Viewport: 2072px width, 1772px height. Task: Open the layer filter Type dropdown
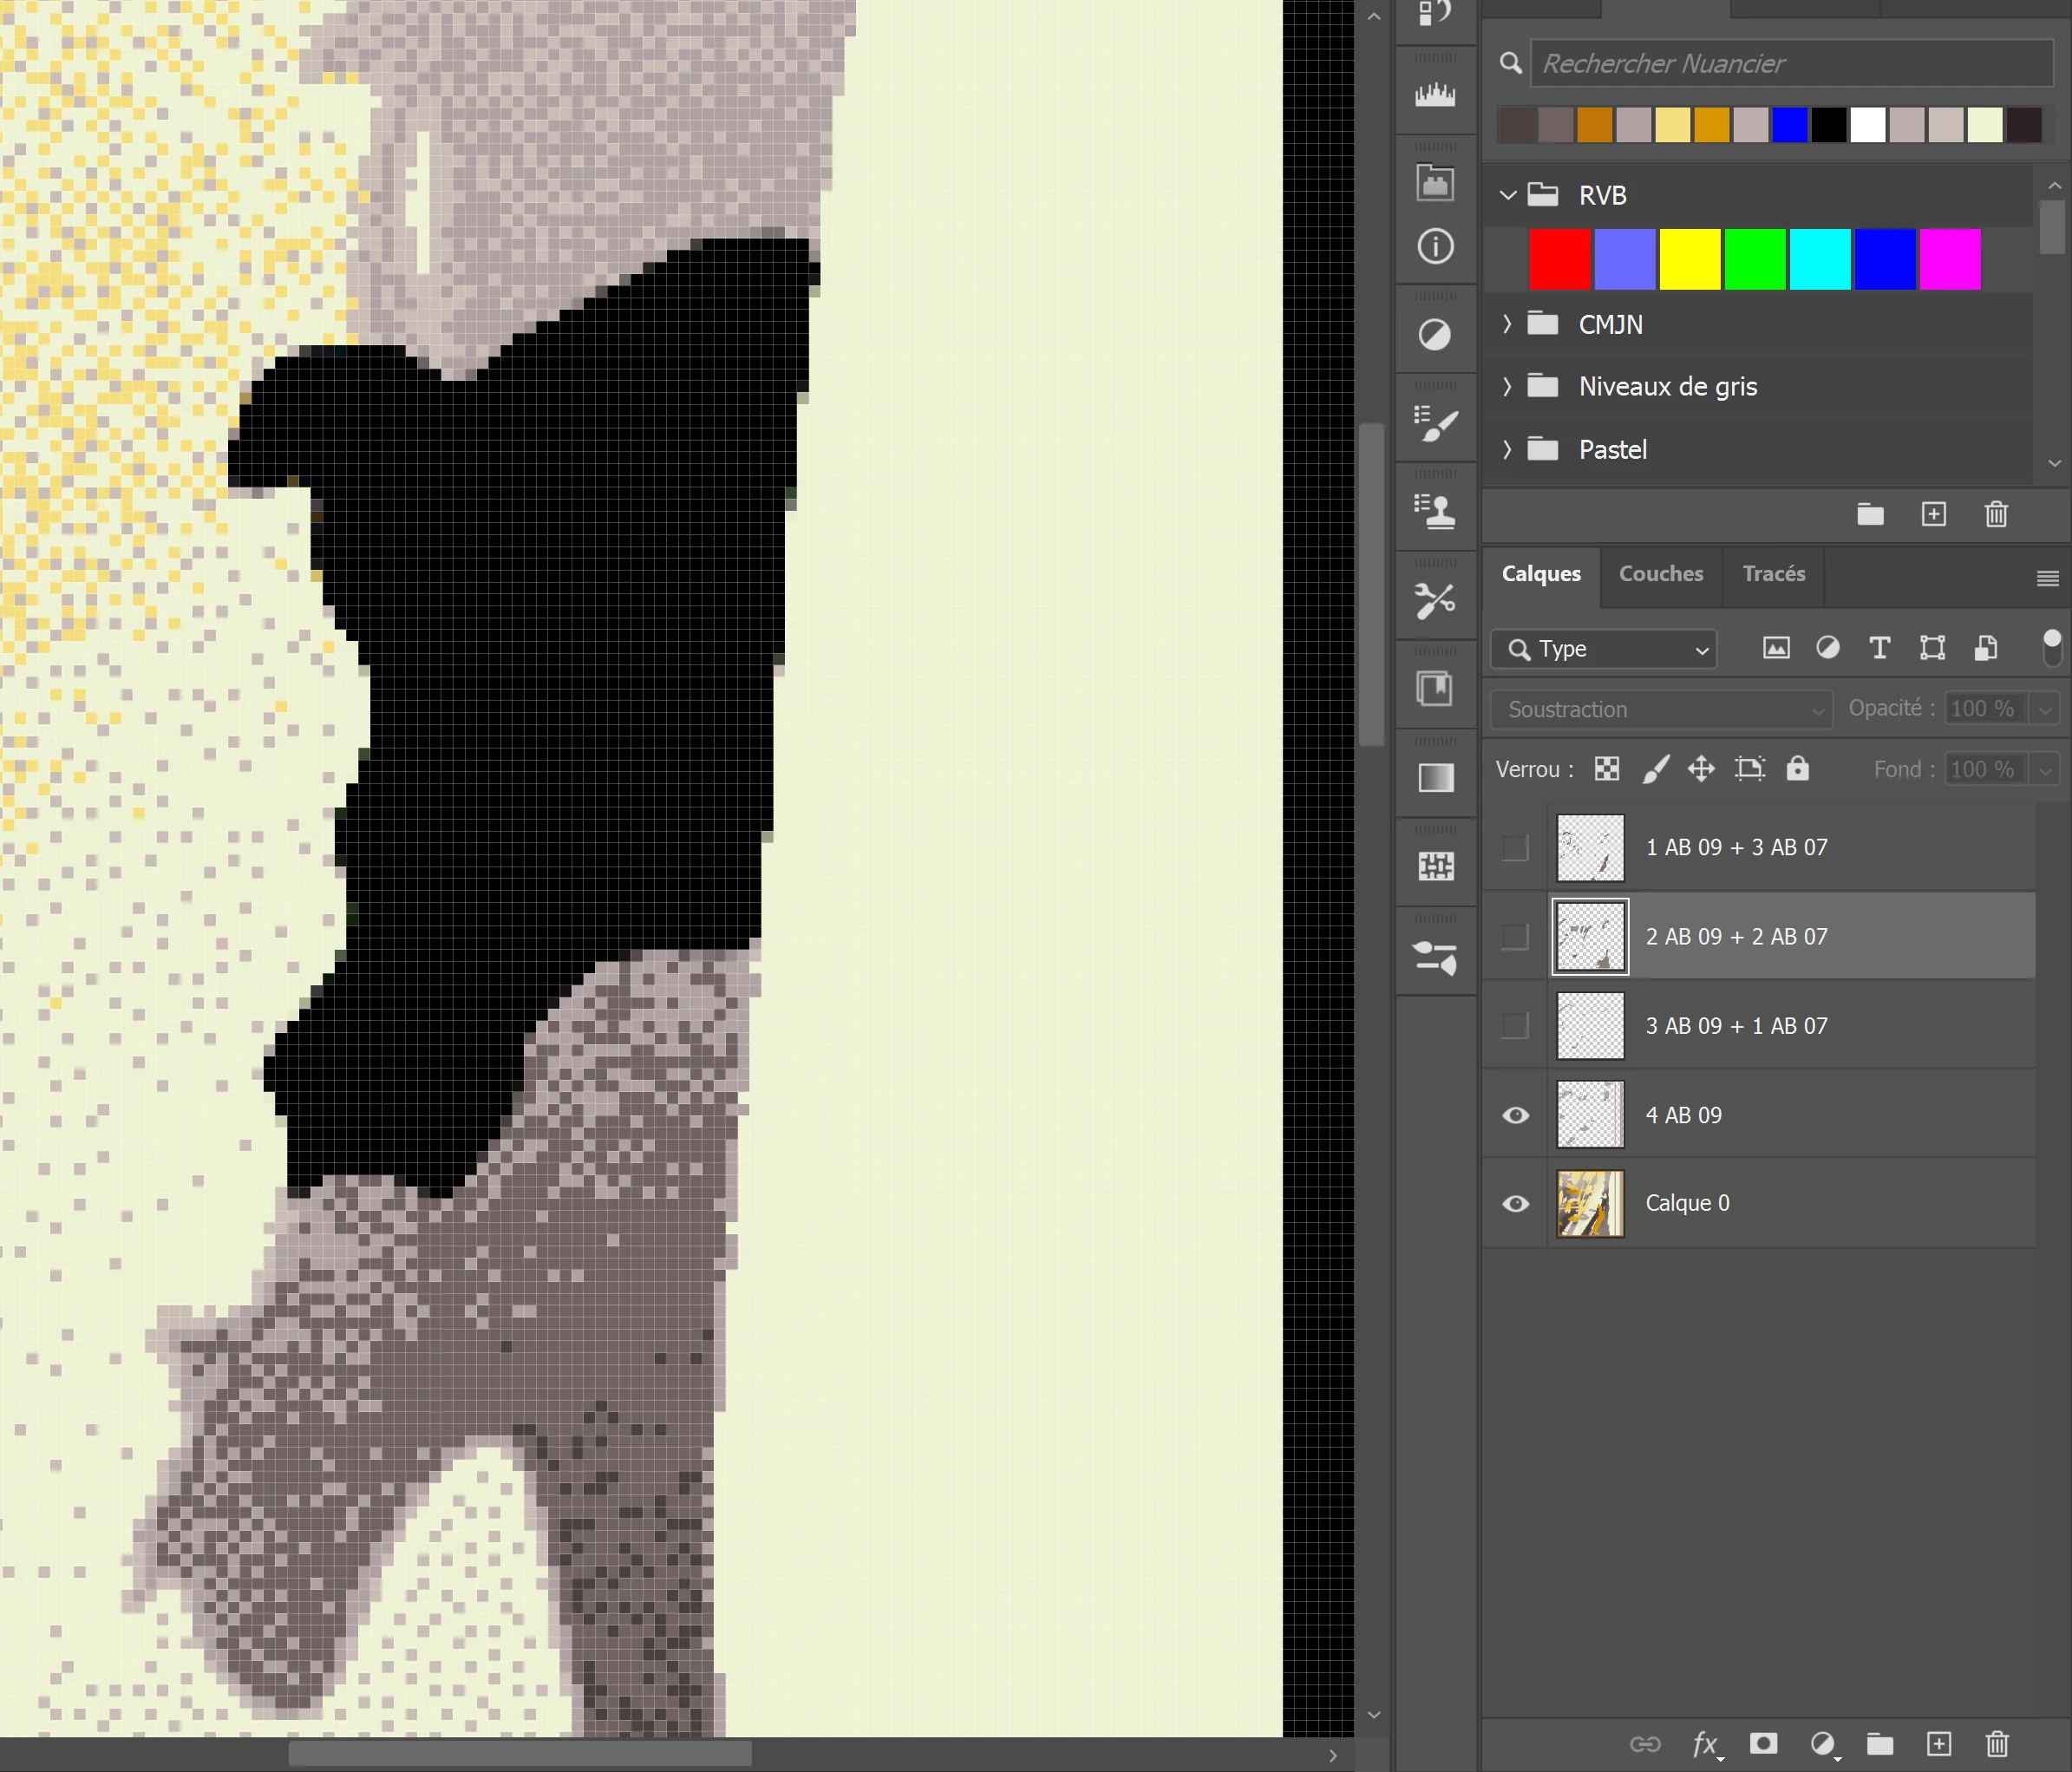[1604, 650]
